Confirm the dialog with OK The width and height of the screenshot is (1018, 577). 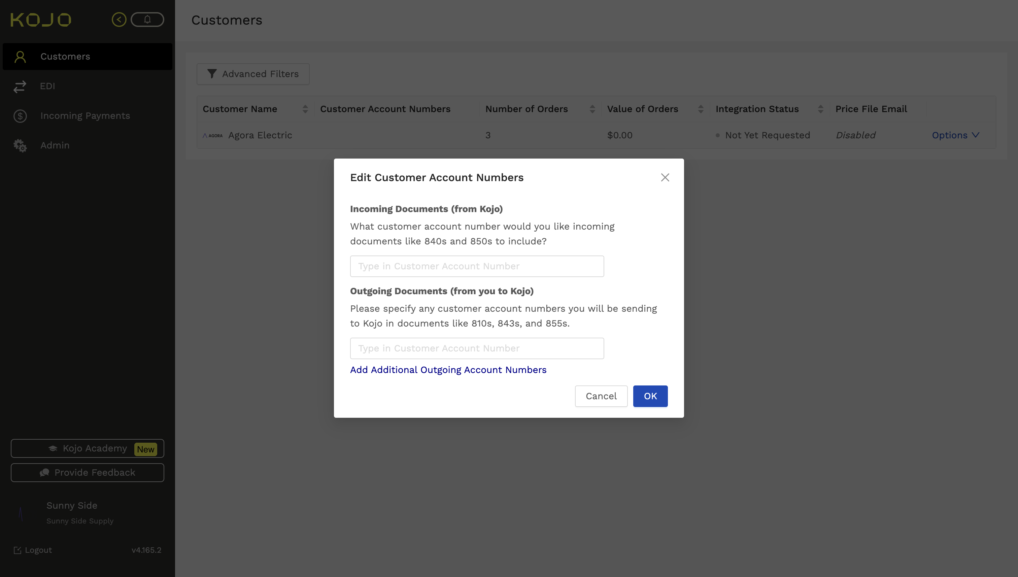pos(650,396)
